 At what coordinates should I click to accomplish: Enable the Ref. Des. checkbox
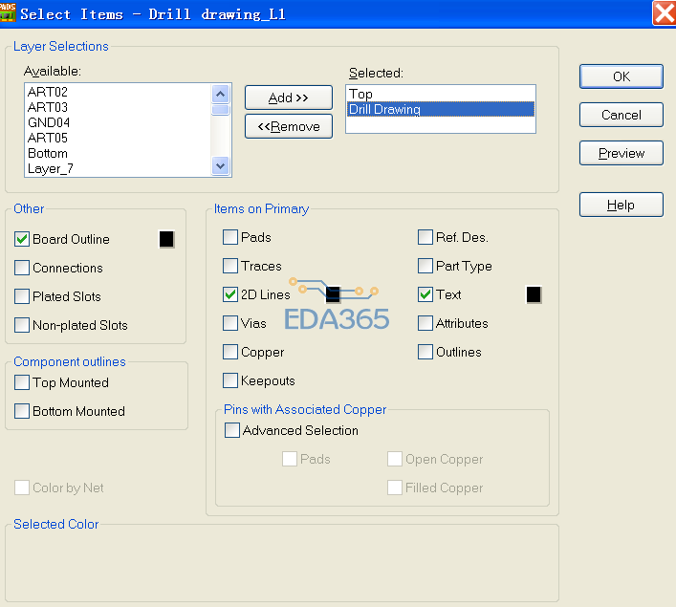coord(425,237)
